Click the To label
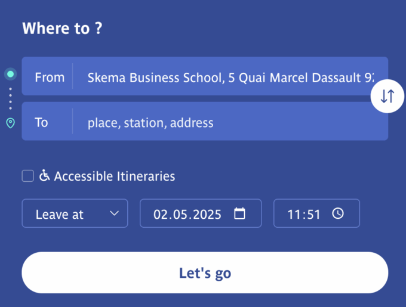 [x=41, y=123]
